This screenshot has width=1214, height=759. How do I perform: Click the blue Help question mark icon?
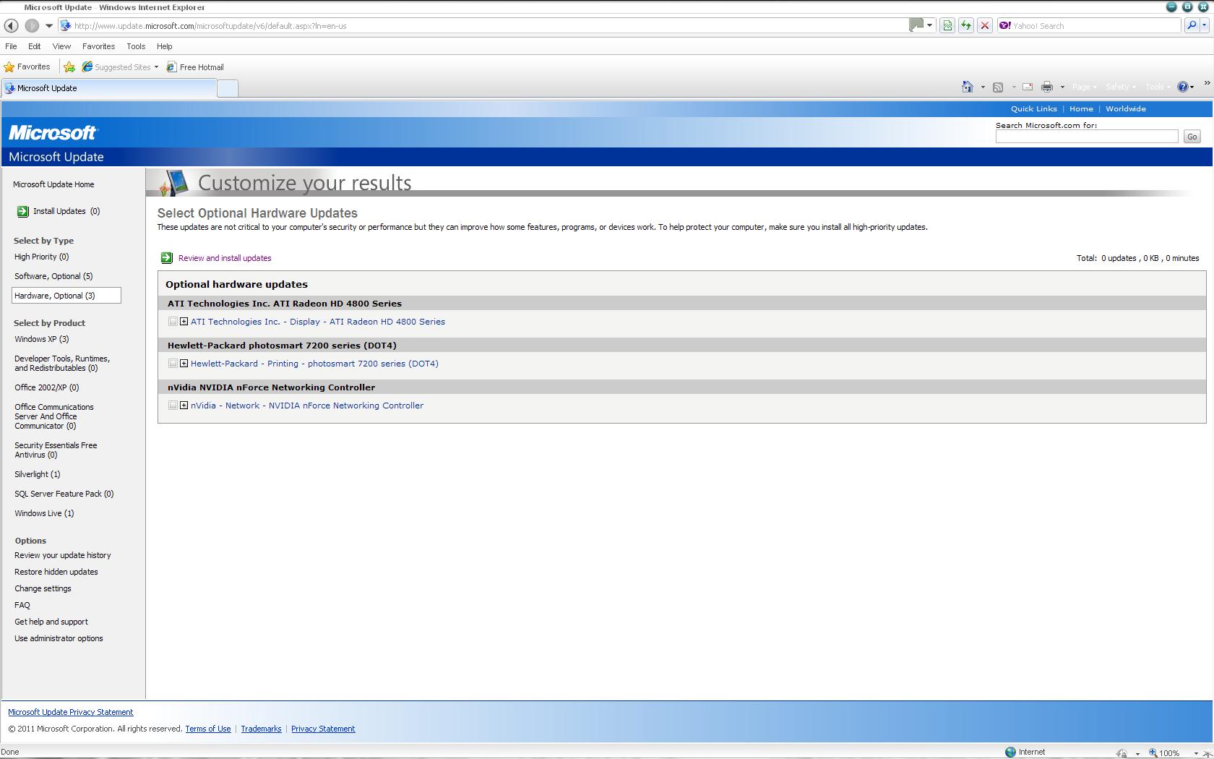coord(1184,87)
